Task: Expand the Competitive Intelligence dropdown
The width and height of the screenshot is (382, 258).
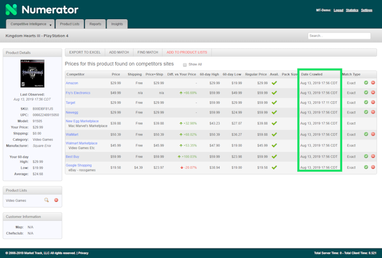Action: (50, 24)
